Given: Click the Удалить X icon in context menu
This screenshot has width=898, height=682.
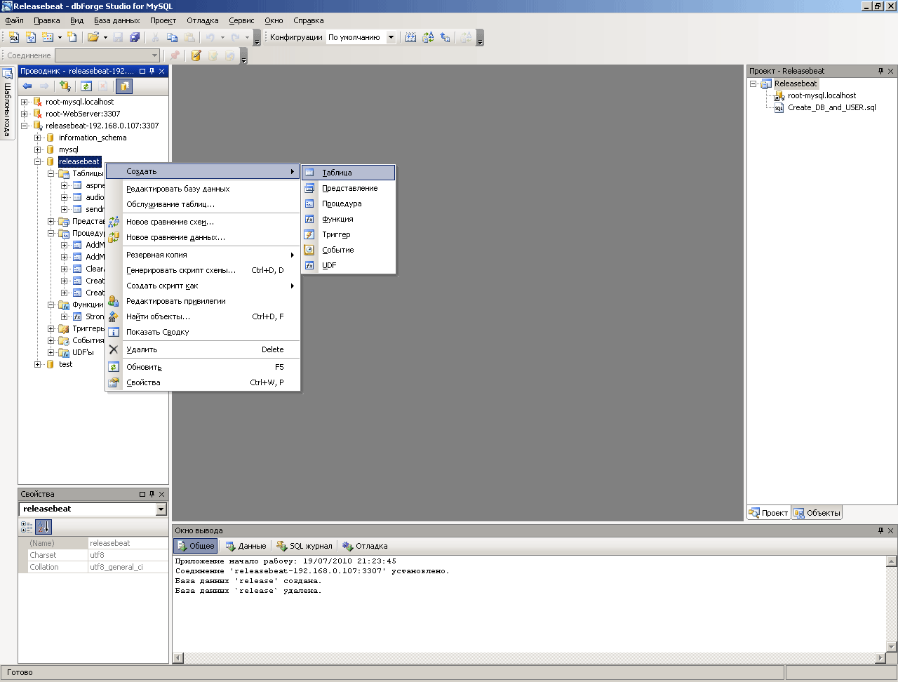Looking at the screenshot, I should [114, 349].
